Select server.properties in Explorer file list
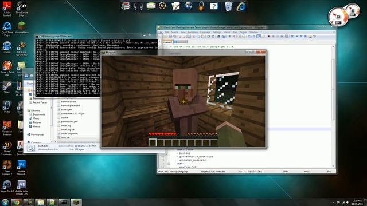Screen dimensions: 367x206 (x=69, y=133)
